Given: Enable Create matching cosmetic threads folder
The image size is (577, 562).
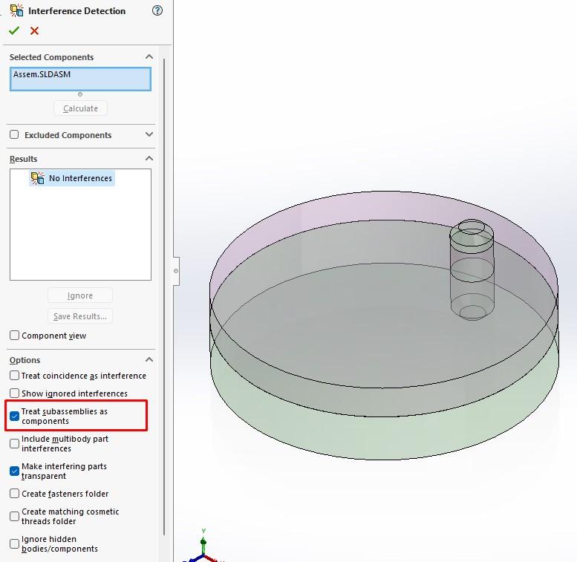Looking at the screenshot, I should 14,517.
